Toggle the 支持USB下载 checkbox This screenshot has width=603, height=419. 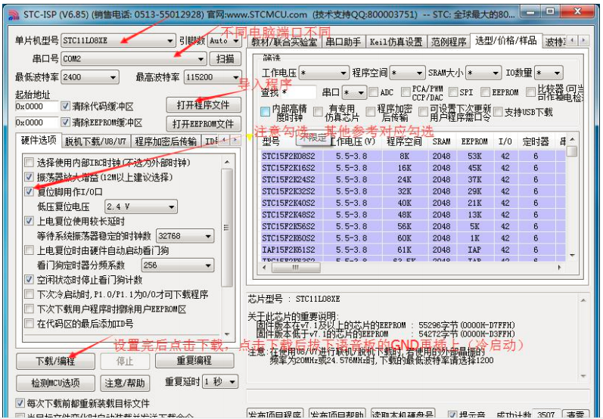[x=498, y=112]
